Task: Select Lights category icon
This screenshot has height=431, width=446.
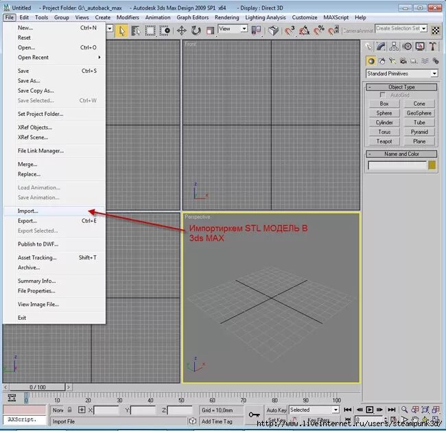Action: [392, 61]
